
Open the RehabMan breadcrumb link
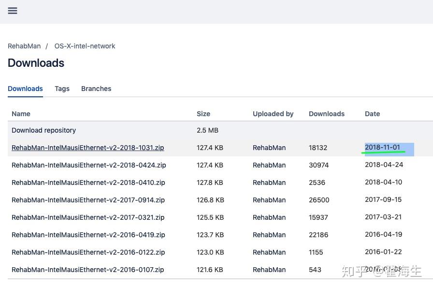tap(24, 46)
